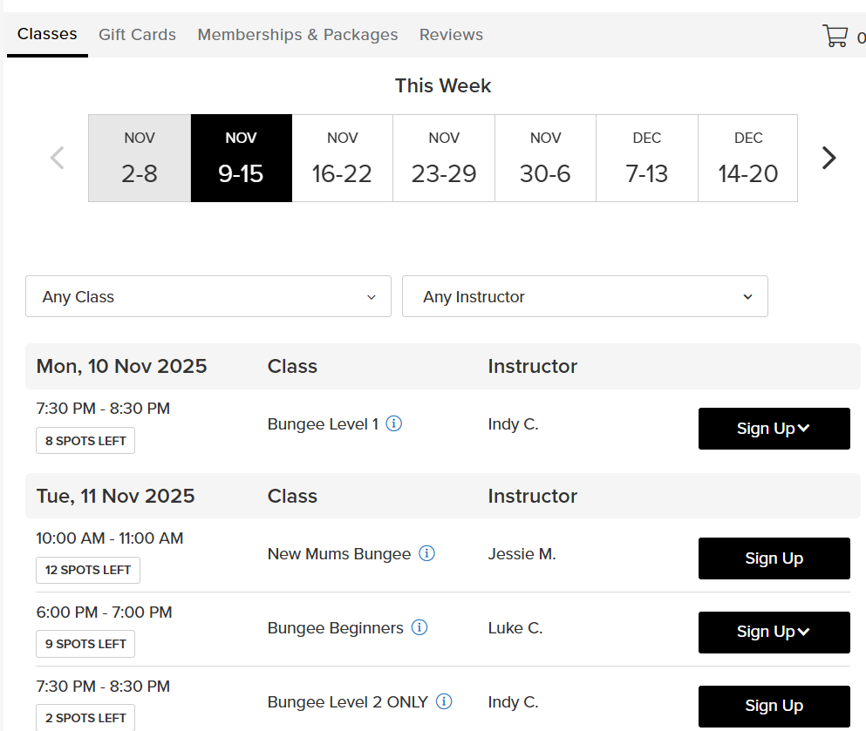Expand the Any Class dropdown

pos(208,297)
